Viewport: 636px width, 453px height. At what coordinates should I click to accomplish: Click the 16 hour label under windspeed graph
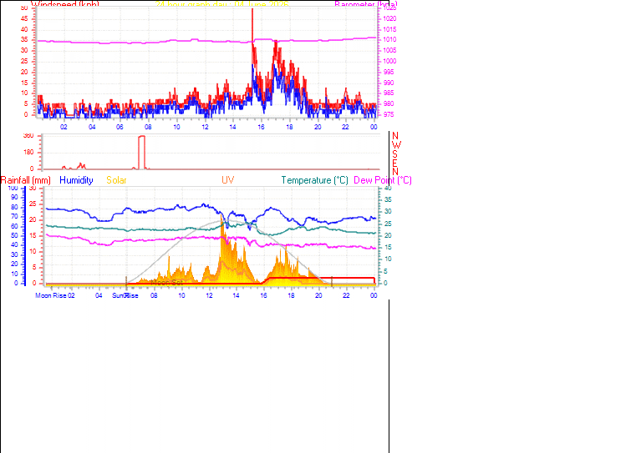261,127
